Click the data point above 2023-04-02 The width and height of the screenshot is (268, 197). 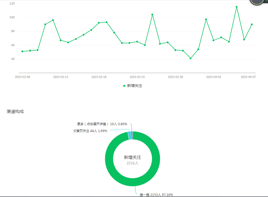click(x=213, y=40)
